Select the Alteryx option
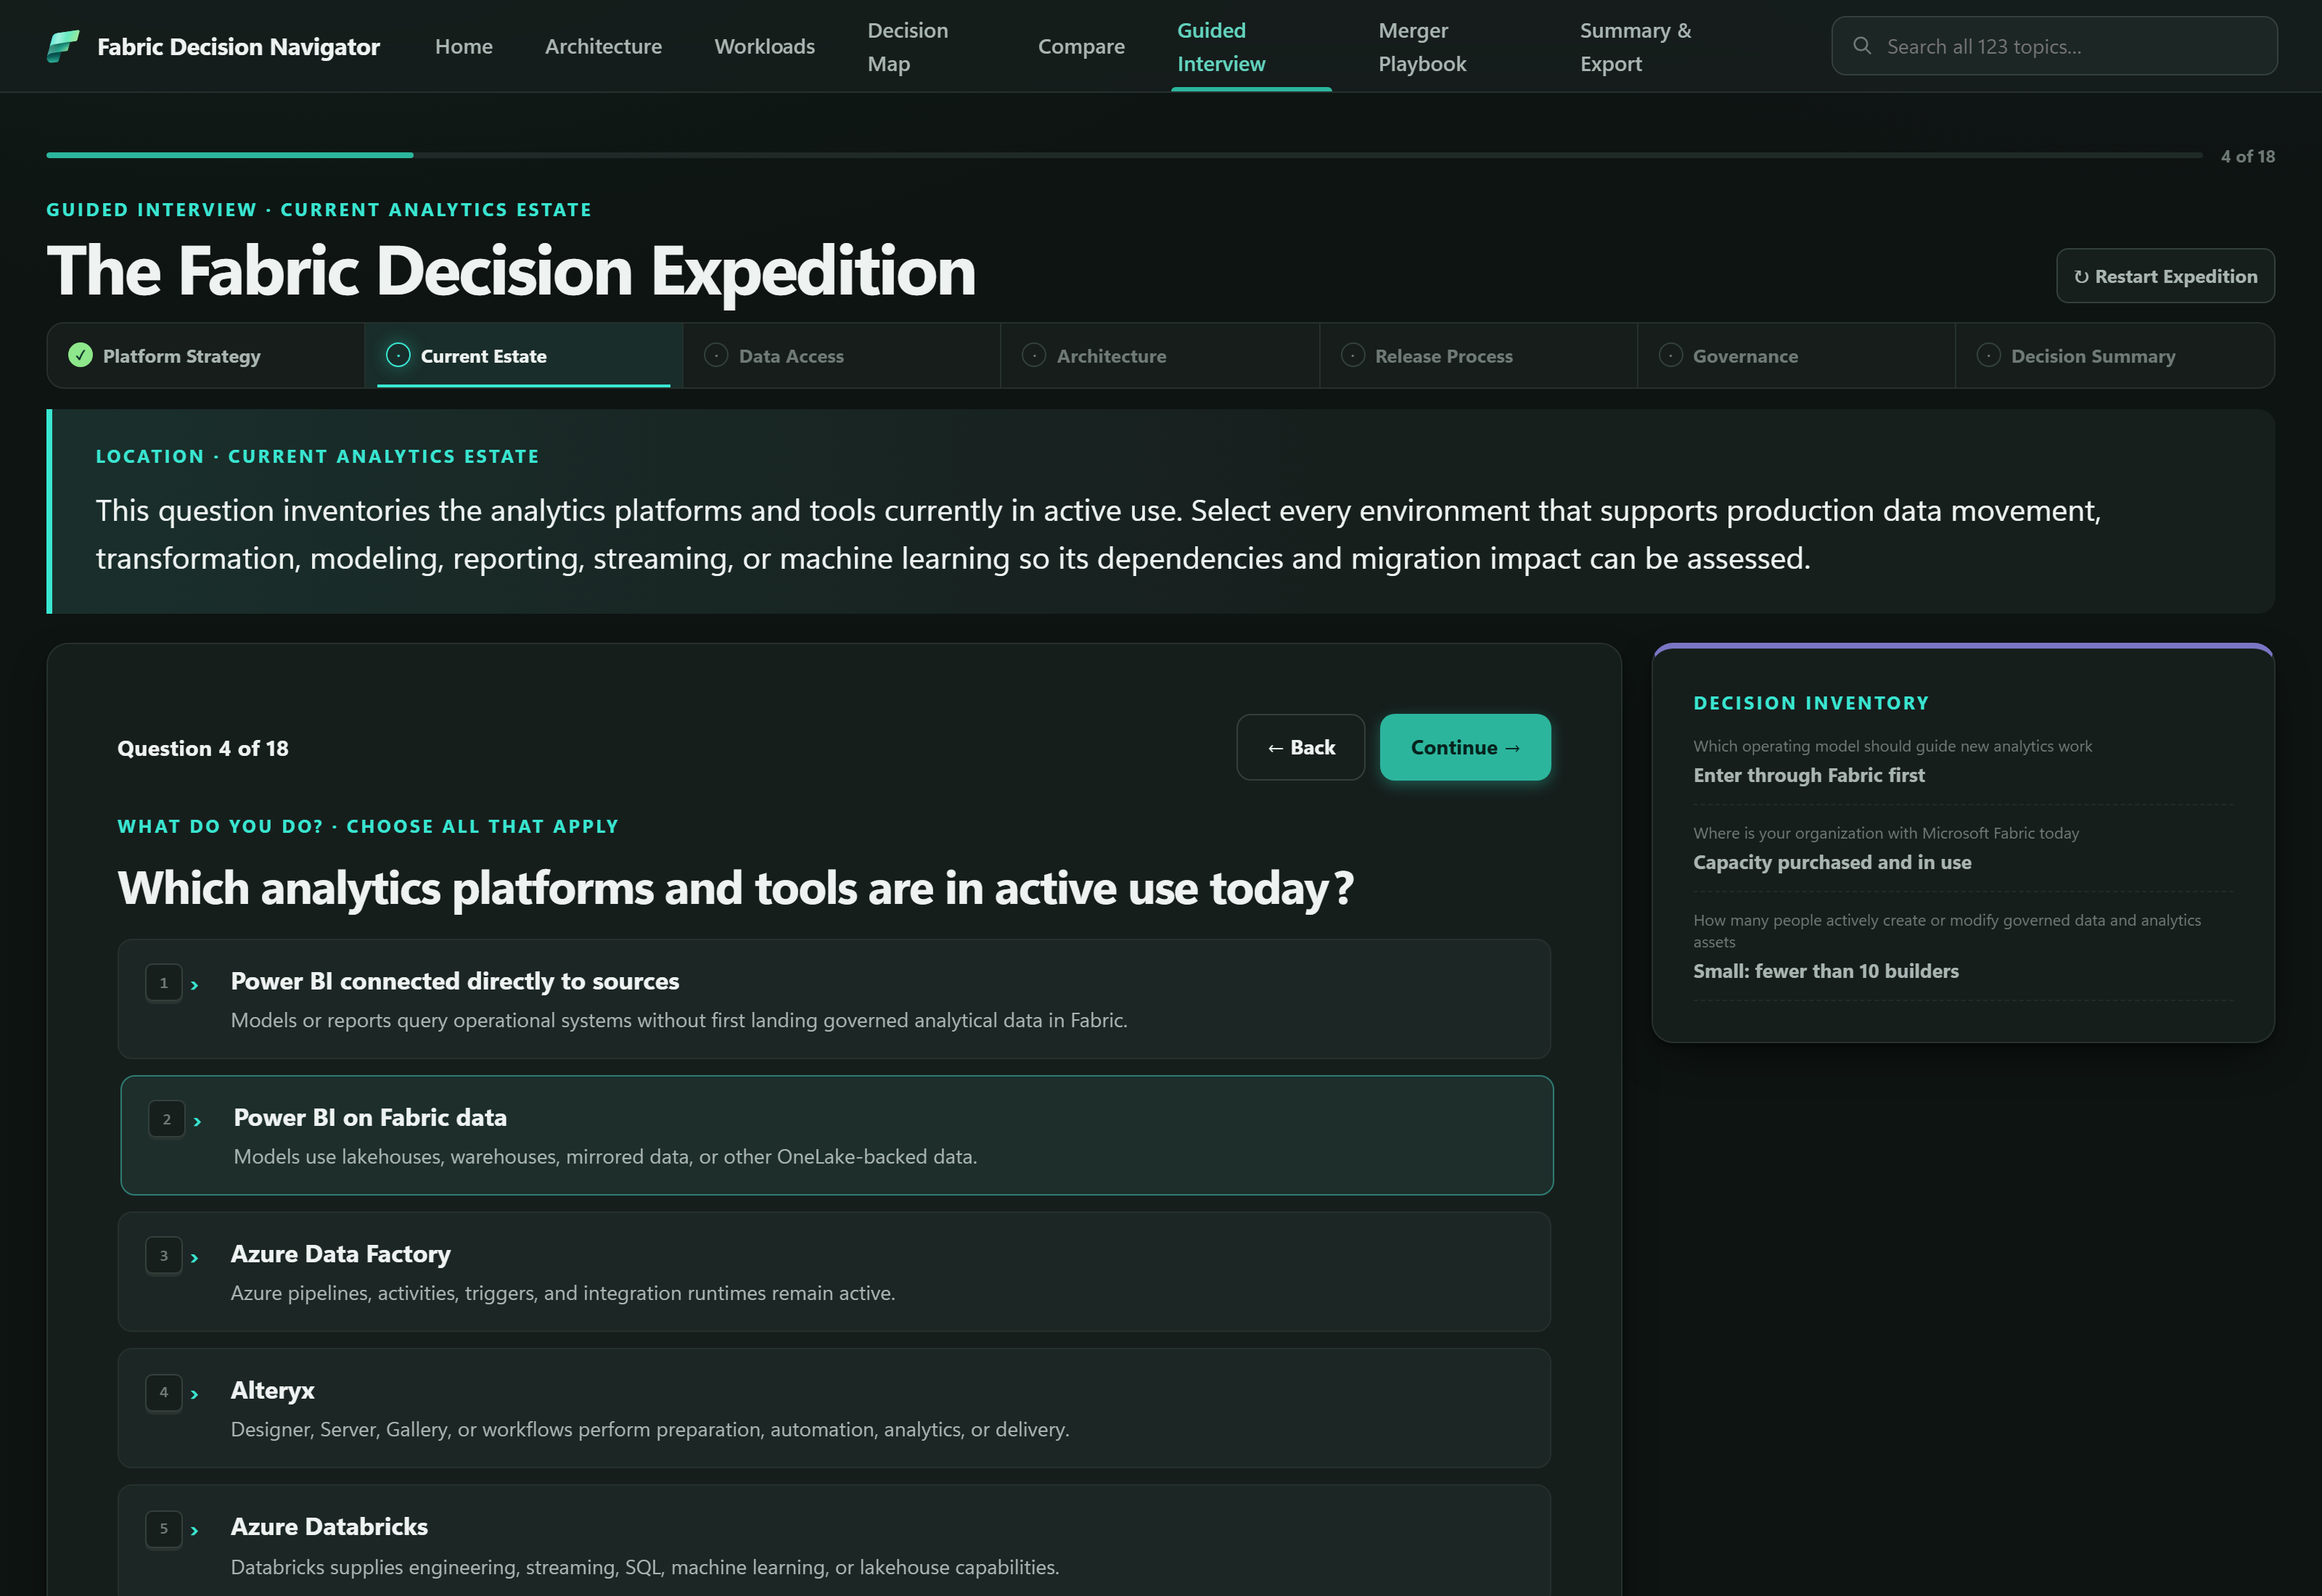Image resolution: width=2322 pixels, height=1596 pixels. coord(834,1408)
